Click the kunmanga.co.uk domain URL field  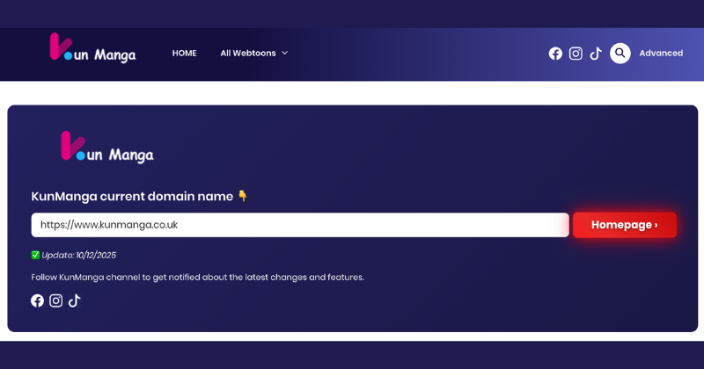299,225
